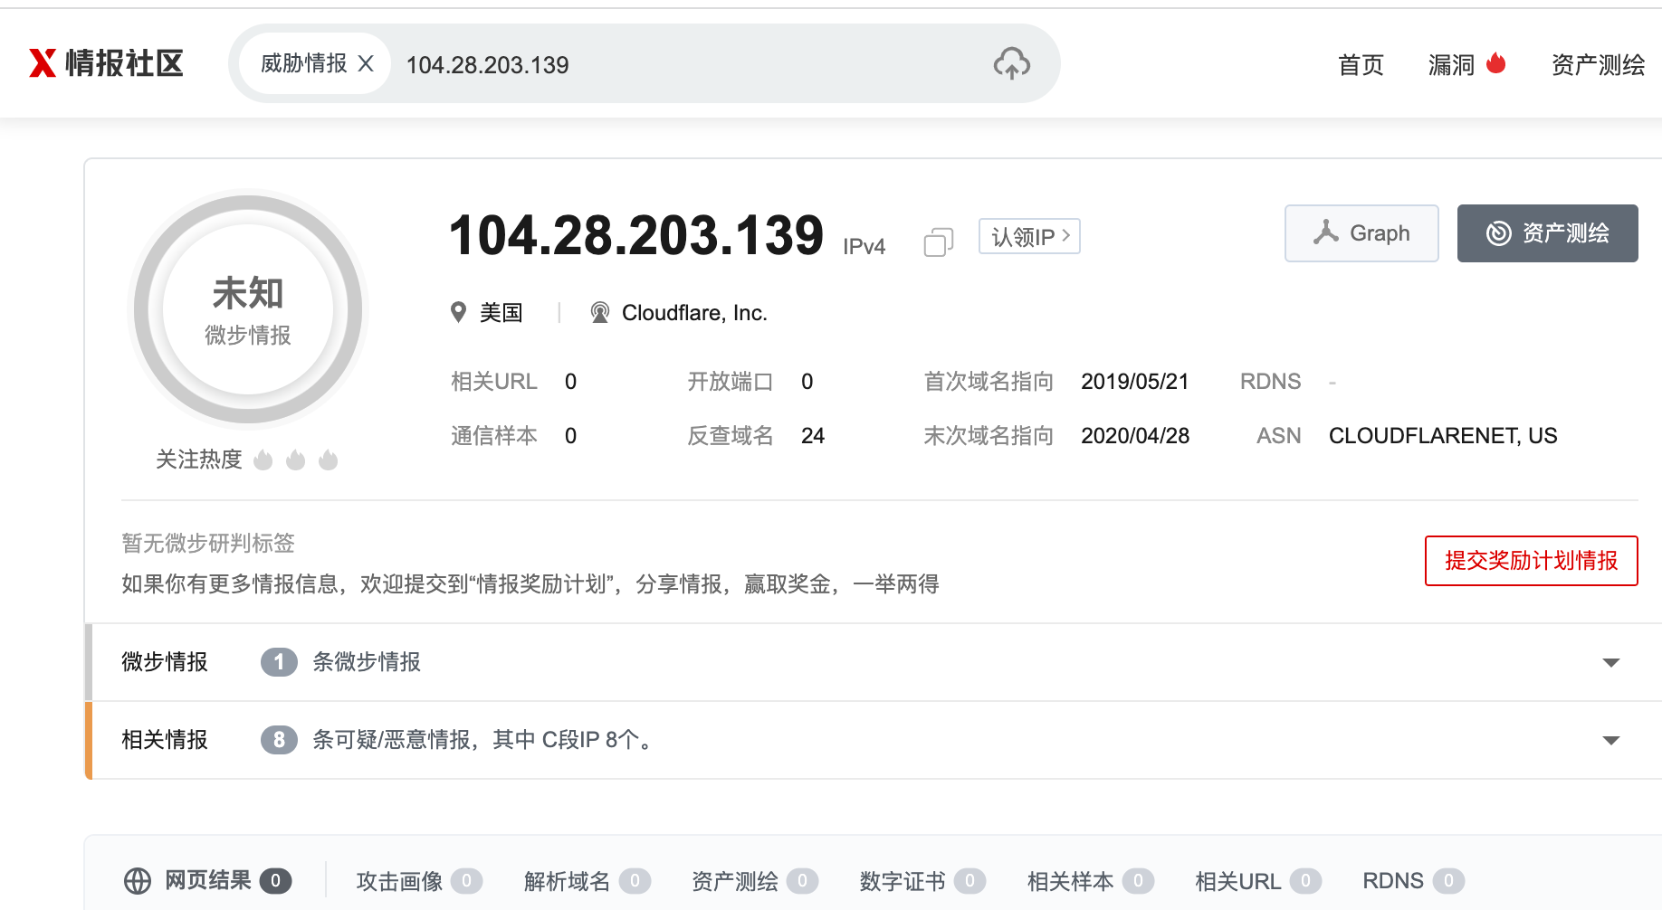Image resolution: width=1662 pixels, height=910 pixels.
Task: Click the cloud upload icon in search bar
Action: [1011, 63]
